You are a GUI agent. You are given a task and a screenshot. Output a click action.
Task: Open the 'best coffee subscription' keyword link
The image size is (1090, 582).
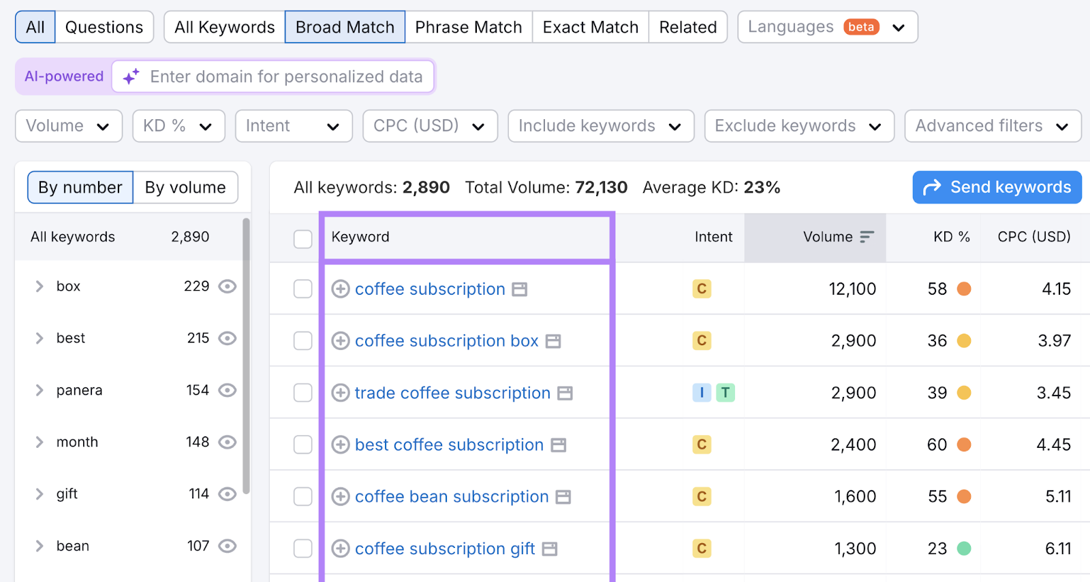449,445
